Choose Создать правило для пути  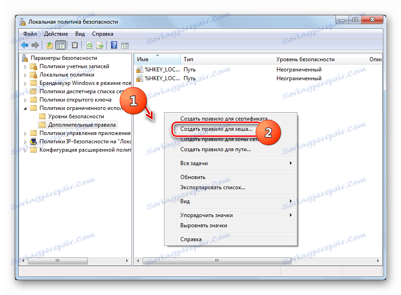[230, 149]
